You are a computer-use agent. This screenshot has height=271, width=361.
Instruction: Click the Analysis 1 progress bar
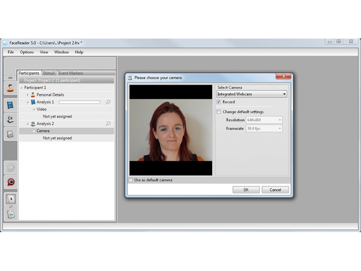pyautogui.click(x=79, y=102)
